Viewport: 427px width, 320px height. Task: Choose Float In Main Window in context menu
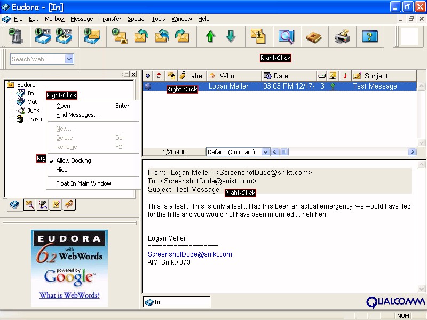(x=93, y=183)
